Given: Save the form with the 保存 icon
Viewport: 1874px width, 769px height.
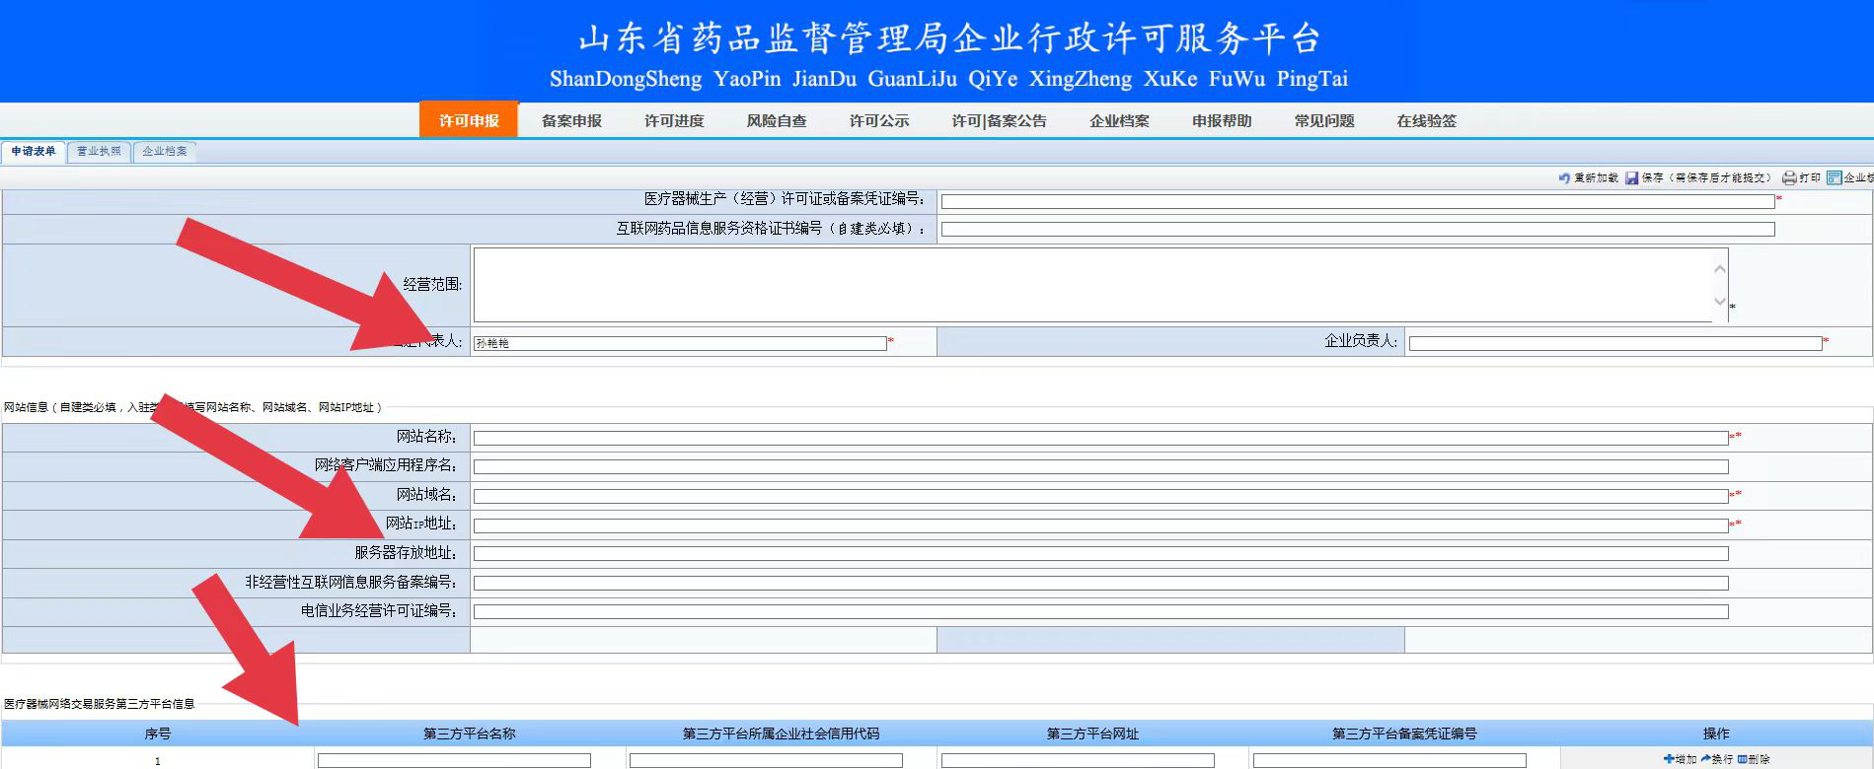Looking at the screenshot, I should click(x=1632, y=178).
